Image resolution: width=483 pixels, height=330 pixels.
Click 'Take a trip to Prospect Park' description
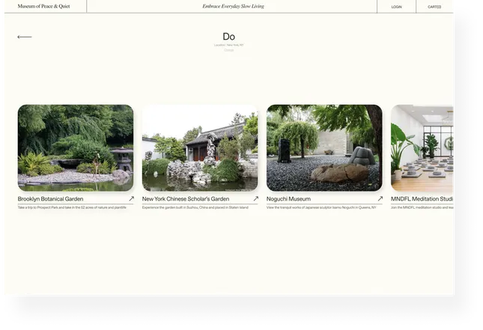72,207
